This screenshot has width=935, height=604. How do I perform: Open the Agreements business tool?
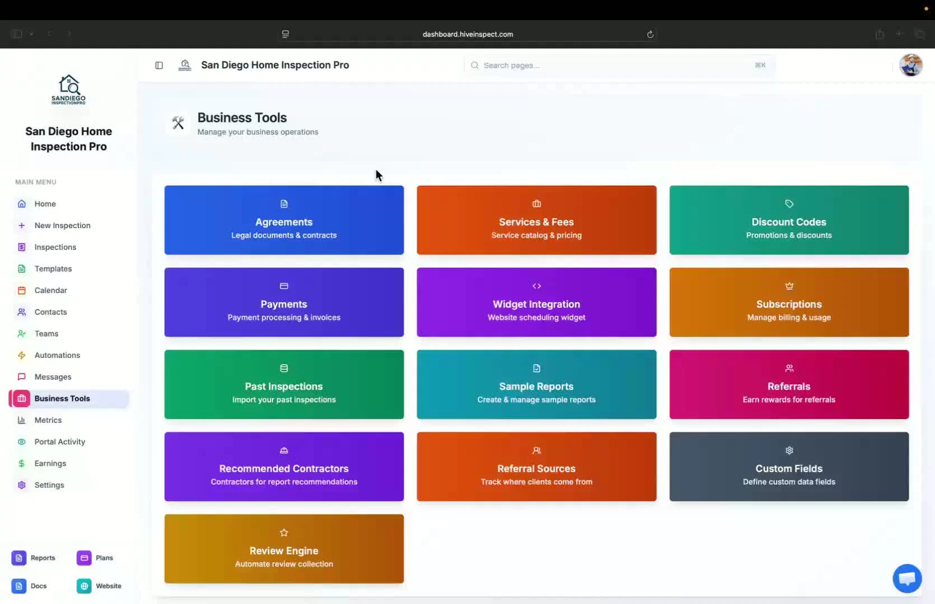pos(283,220)
